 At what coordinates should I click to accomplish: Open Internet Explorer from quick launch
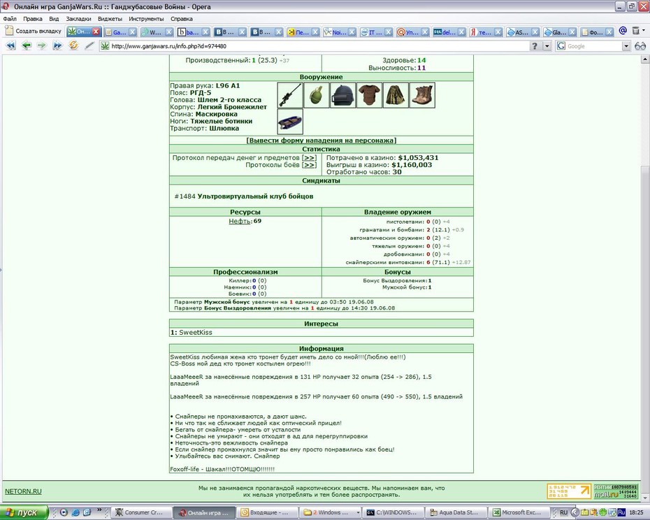point(76,512)
